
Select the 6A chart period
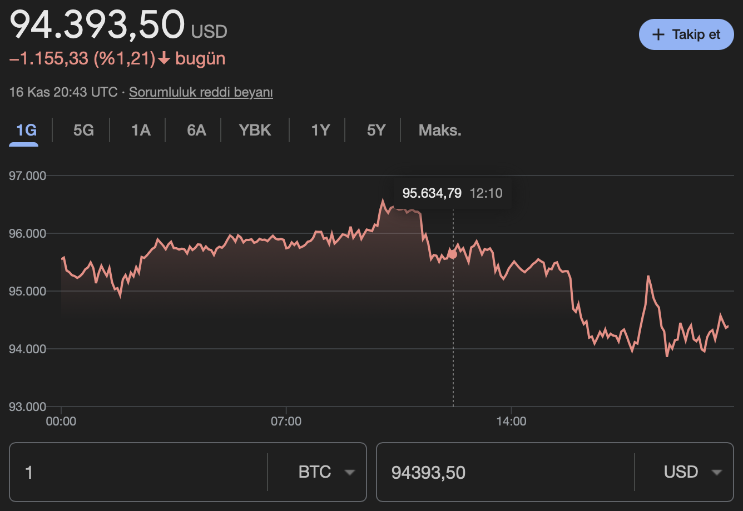tap(196, 130)
